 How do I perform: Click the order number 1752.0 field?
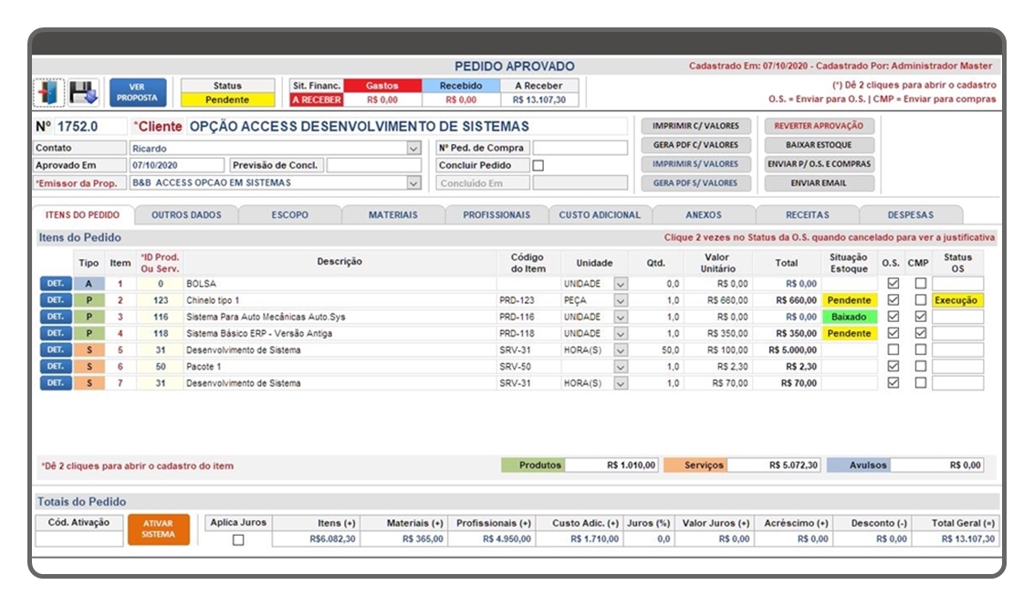[90, 127]
